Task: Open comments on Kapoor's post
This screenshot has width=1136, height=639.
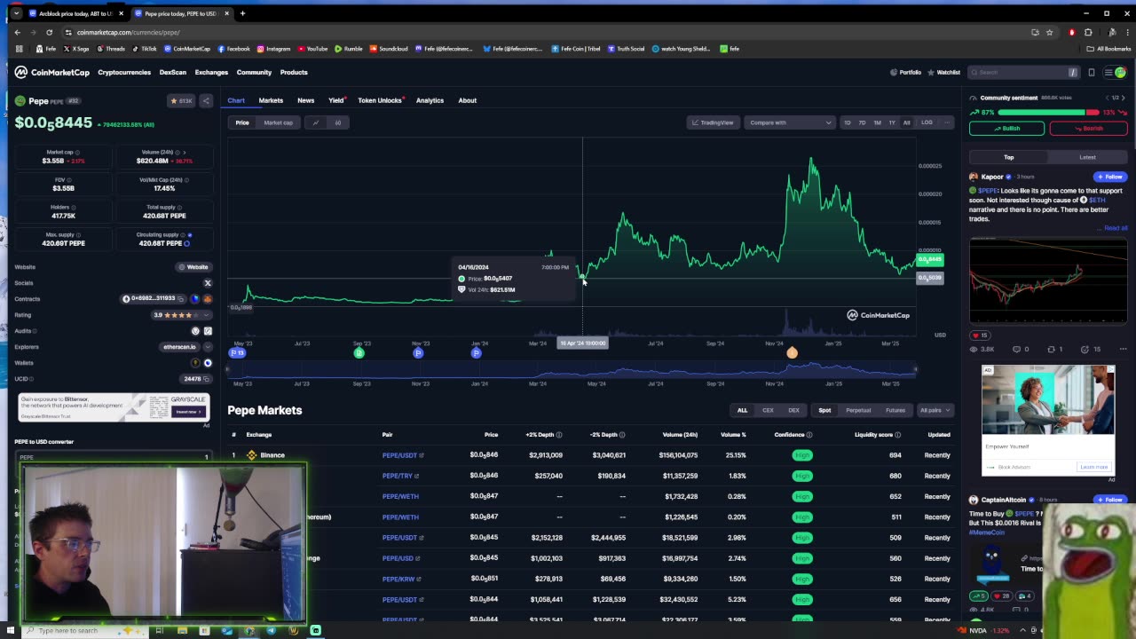Action: [x=1017, y=350]
